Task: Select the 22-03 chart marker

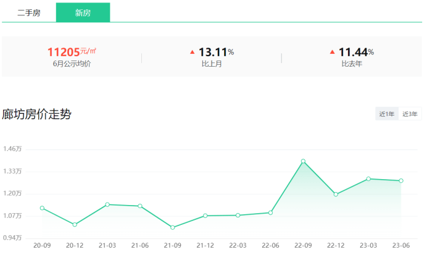Action: tap(238, 215)
